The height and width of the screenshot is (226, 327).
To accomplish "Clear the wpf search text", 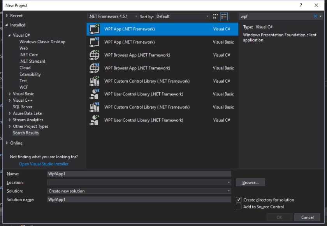I will pos(315,16).
